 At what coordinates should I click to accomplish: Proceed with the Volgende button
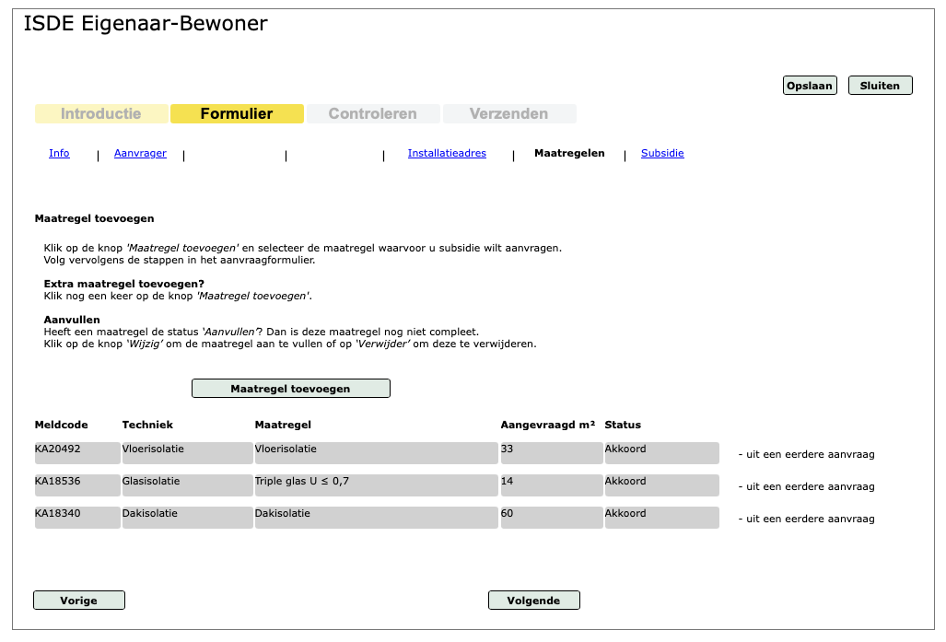(533, 601)
